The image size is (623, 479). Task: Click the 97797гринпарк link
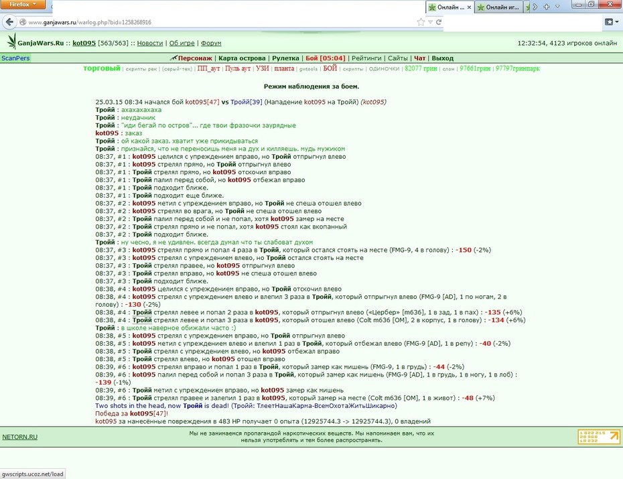point(518,69)
